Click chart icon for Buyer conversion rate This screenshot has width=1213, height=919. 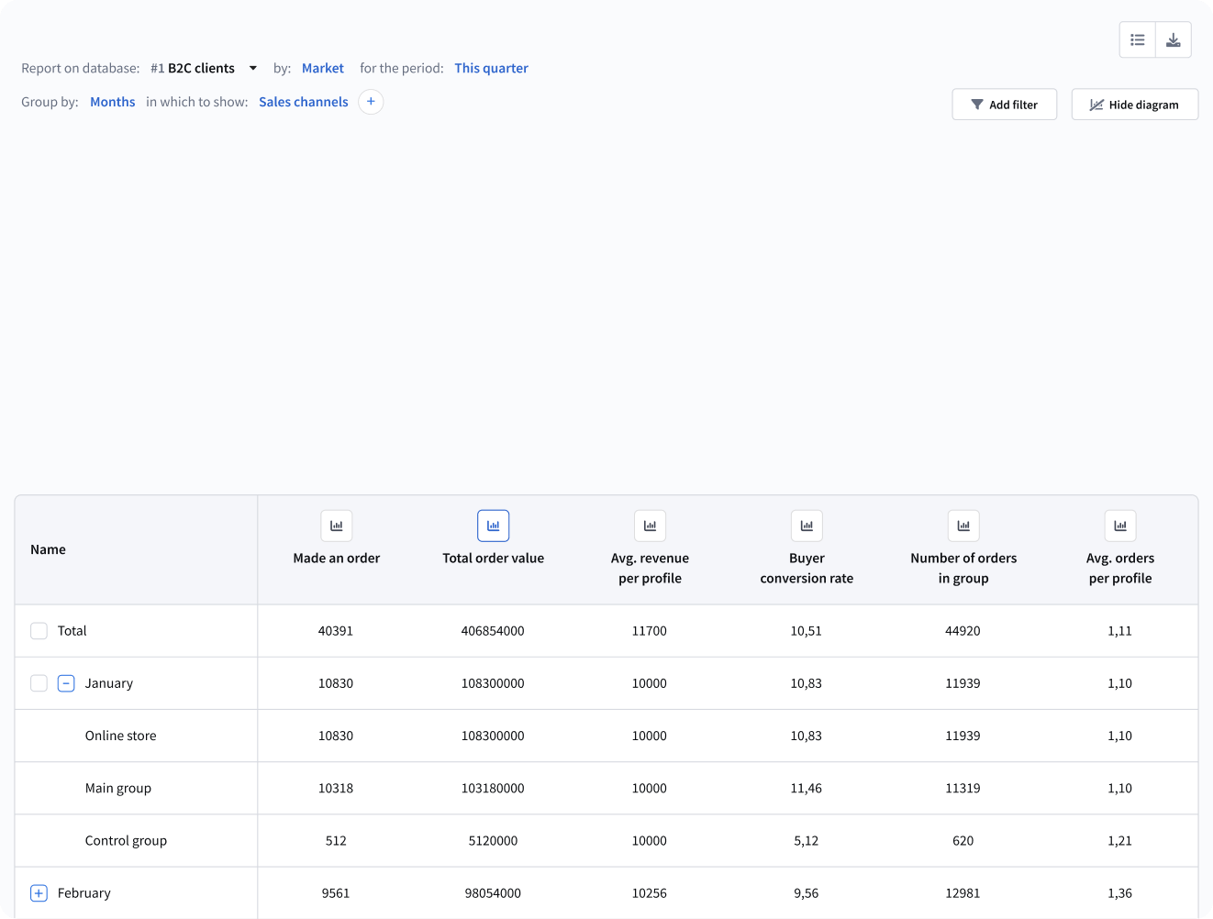pyautogui.click(x=807, y=526)
